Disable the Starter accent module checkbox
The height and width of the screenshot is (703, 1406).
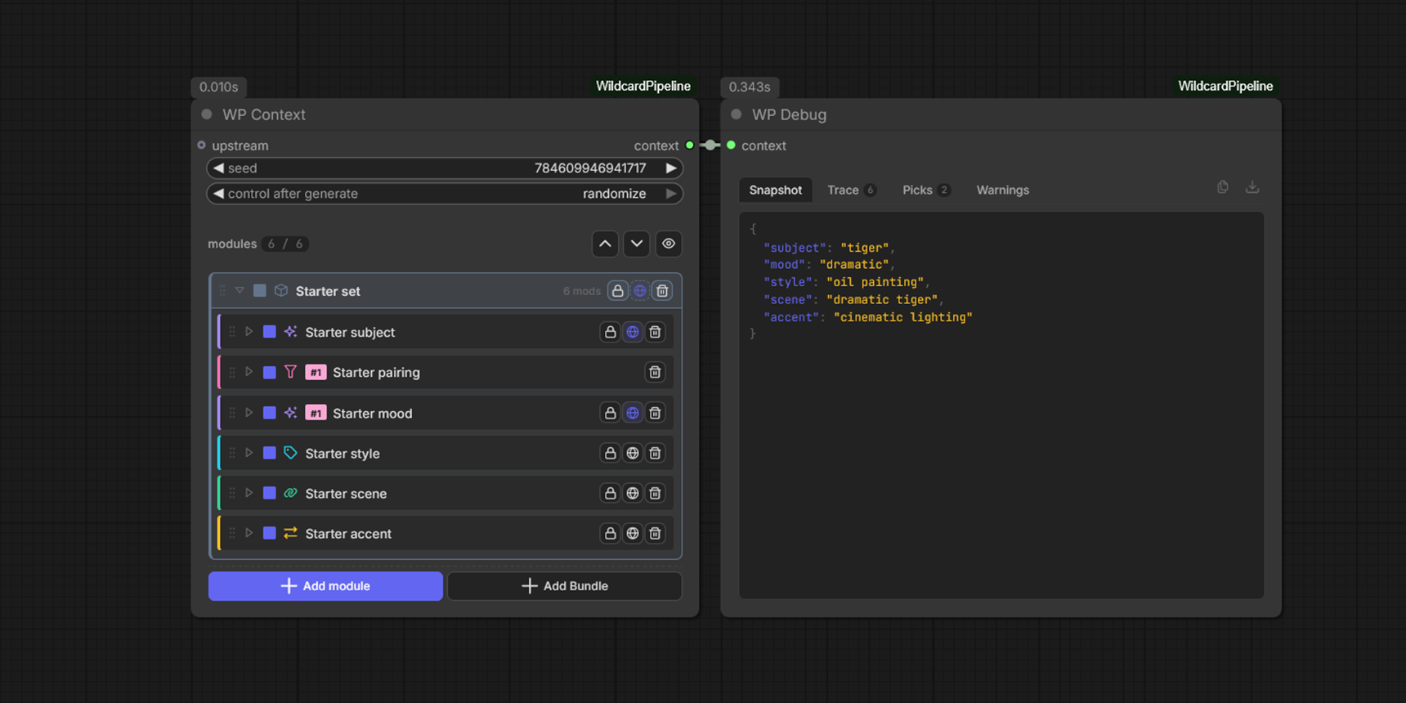(269, 533)
